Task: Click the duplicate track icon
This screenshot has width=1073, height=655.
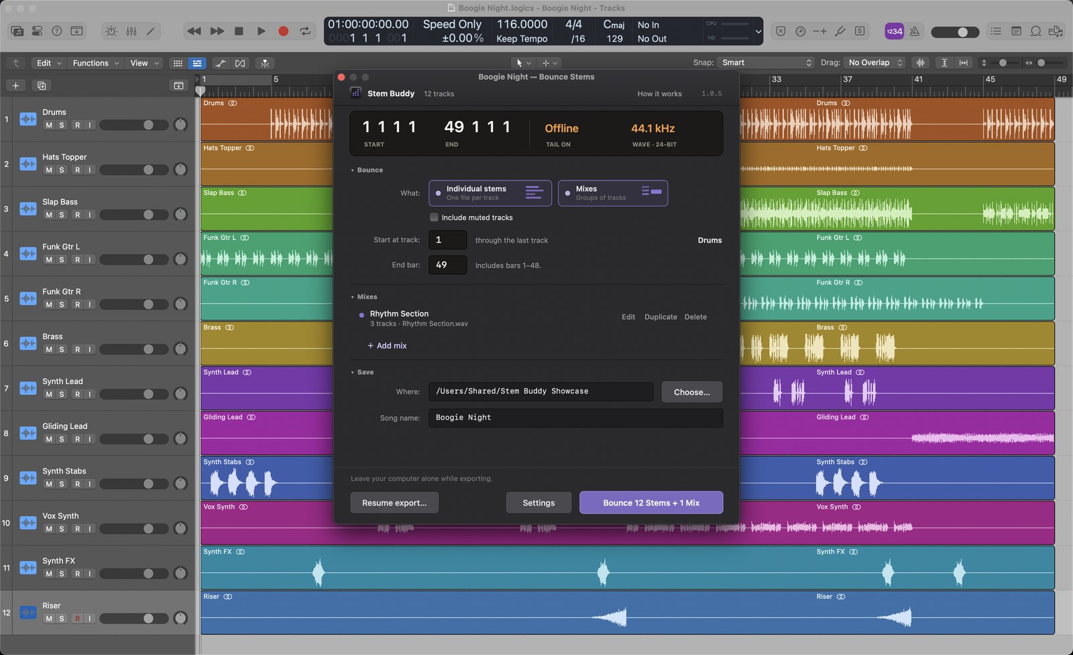Action: (x=42, y=85)
